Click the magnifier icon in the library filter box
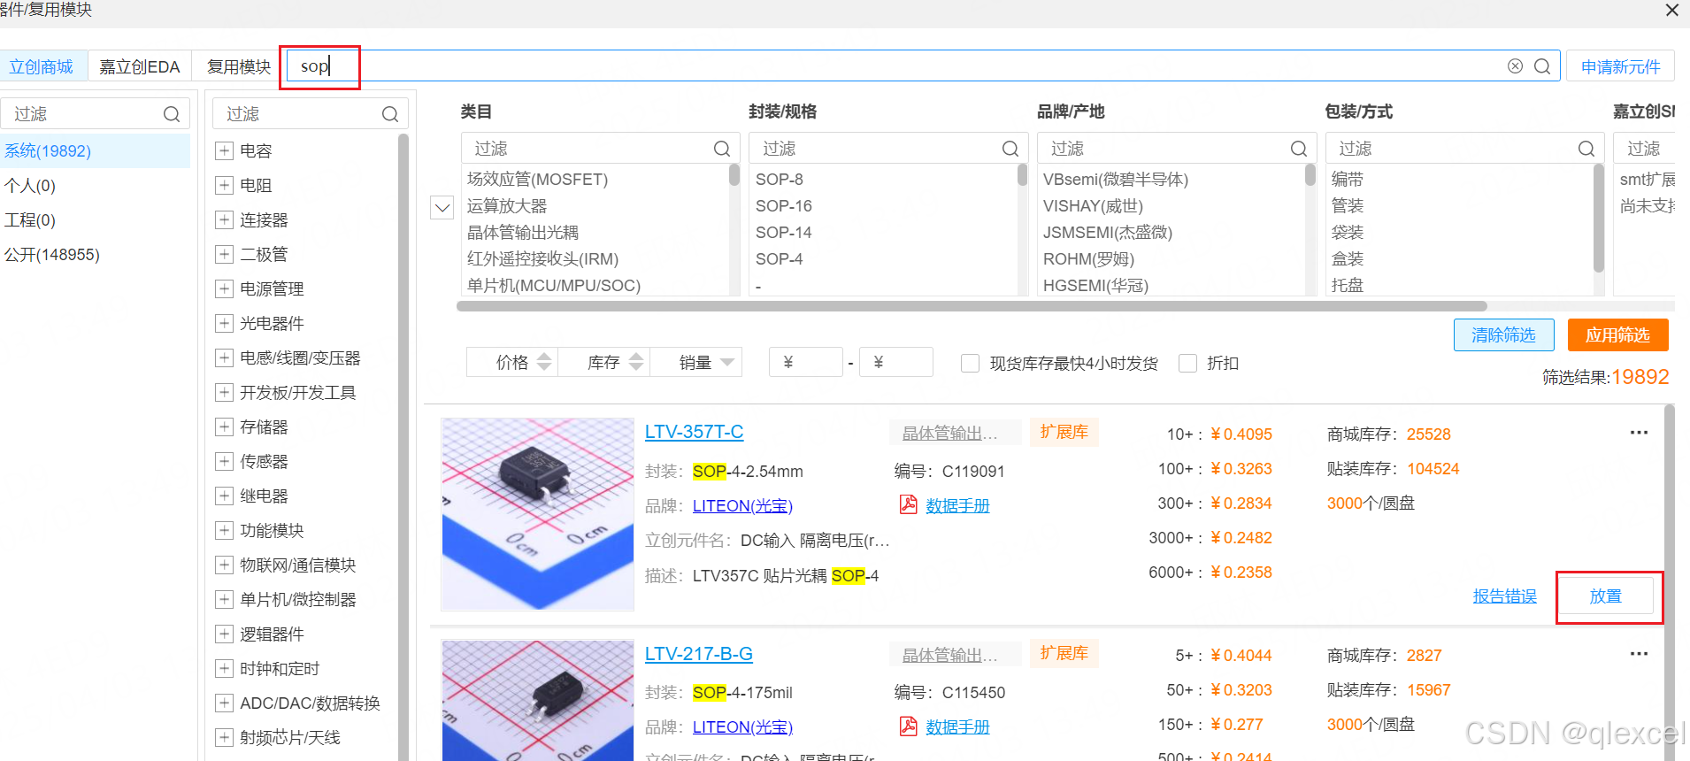This screenshot has height=761, width=1690. [x=172, y=114]
